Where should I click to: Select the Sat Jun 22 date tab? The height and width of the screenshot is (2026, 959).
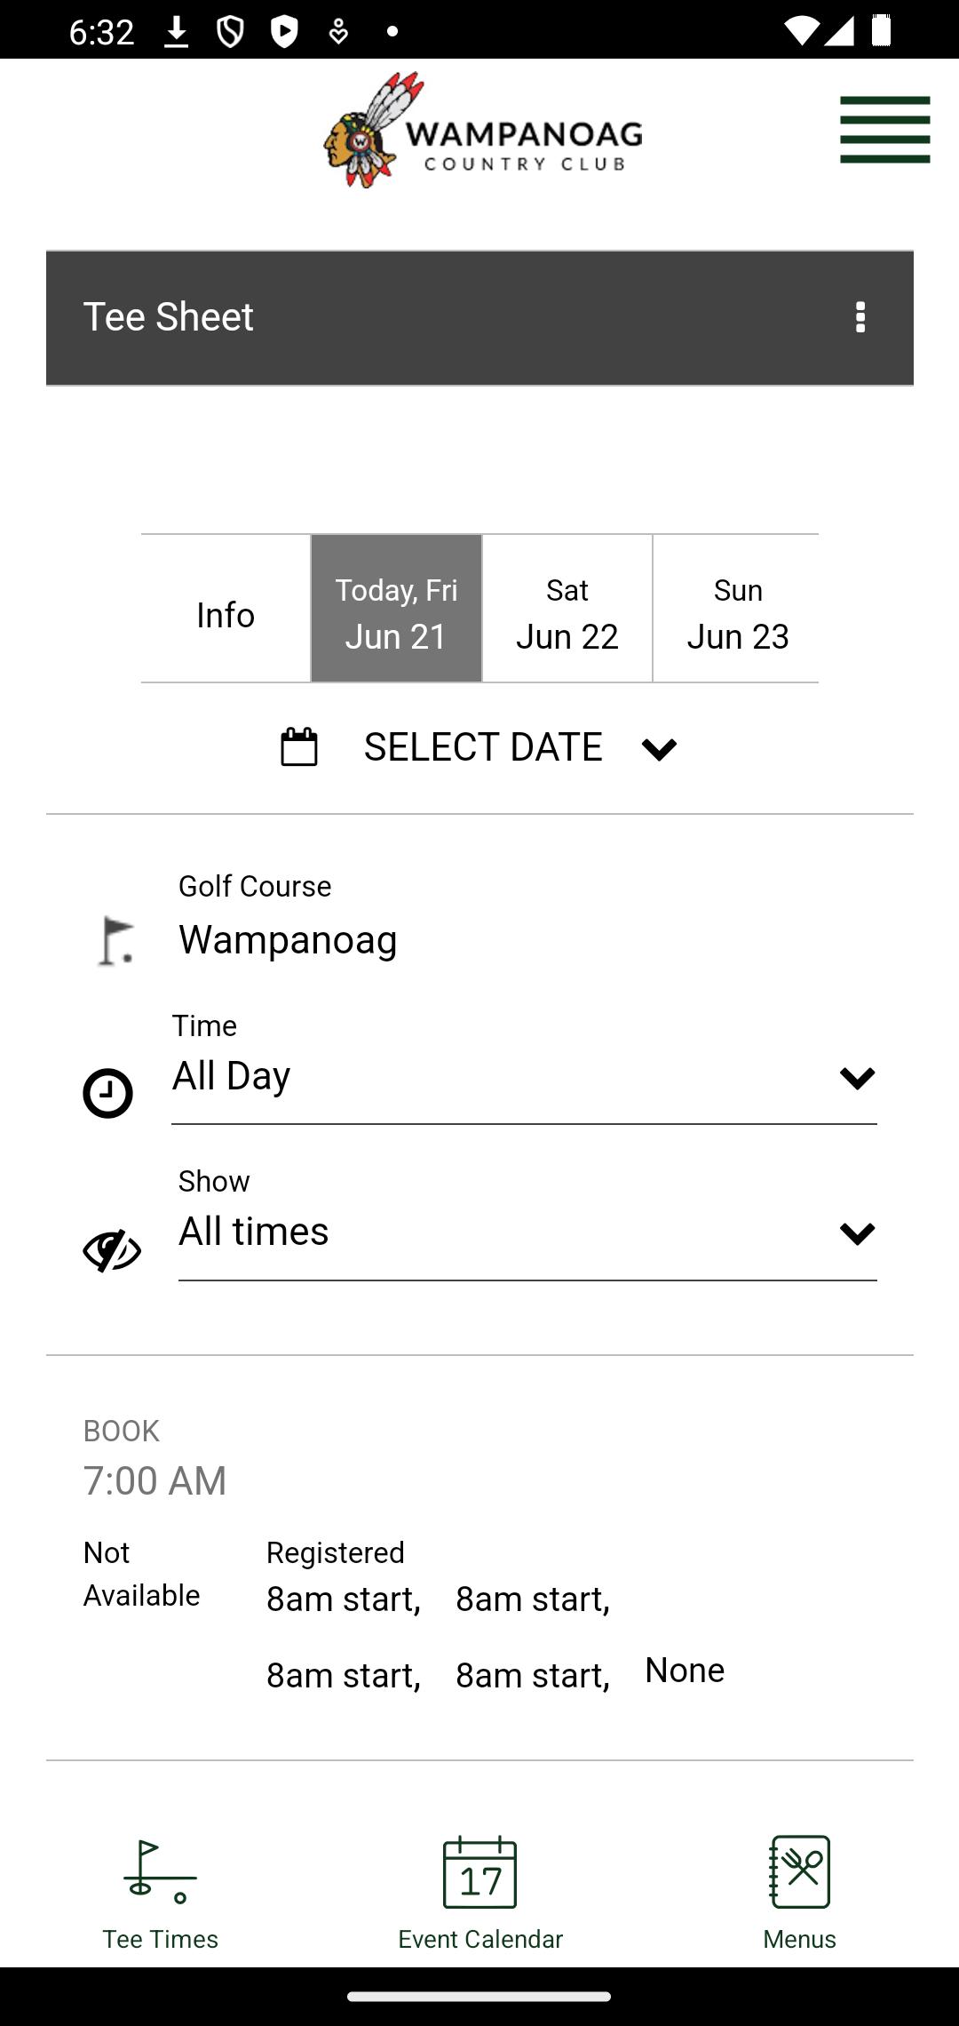coord(567,609)
